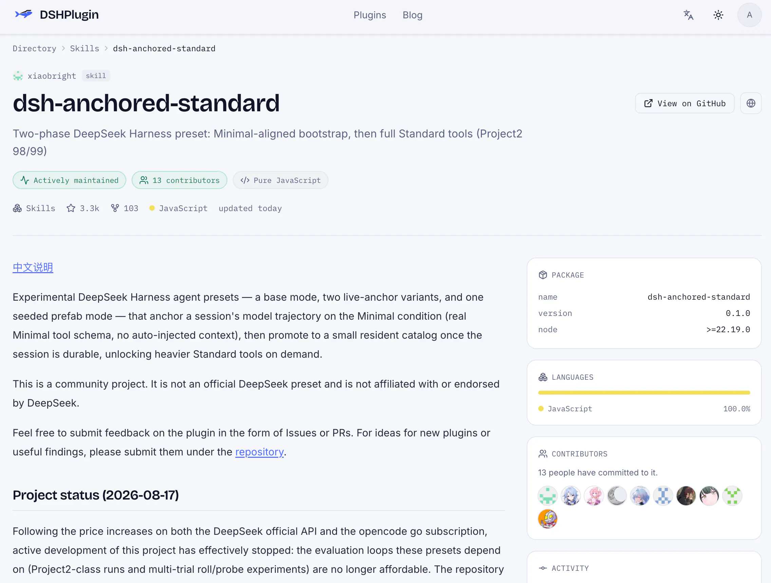Screen dimensions: 771x583
Task: Click the star icon next to 3.3k
Action: (71, 208)
